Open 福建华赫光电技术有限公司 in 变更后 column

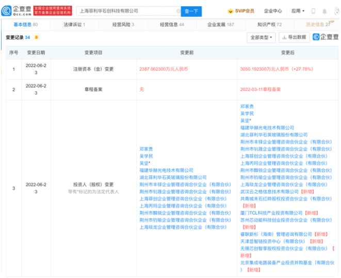[267, 128]
